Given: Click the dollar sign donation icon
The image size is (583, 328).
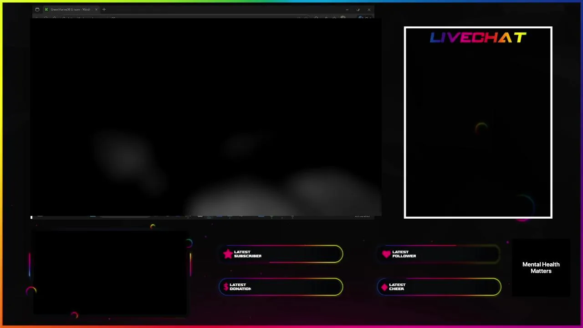Looking at the screenshot, I should (225, 287).
